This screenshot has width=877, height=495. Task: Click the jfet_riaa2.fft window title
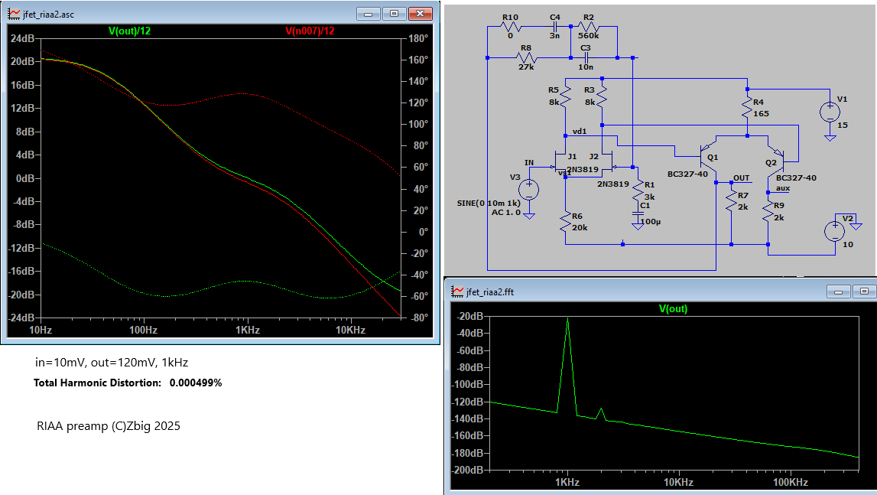[491, 291]
